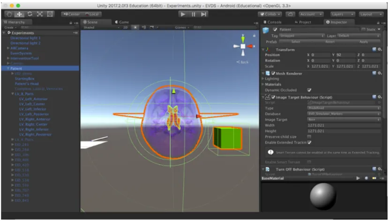
Task: Select the Rect Transform tool
Action: [50, 14]
